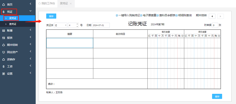
Task: Click the 首页 home icon in sidebar
Action: 4,5
